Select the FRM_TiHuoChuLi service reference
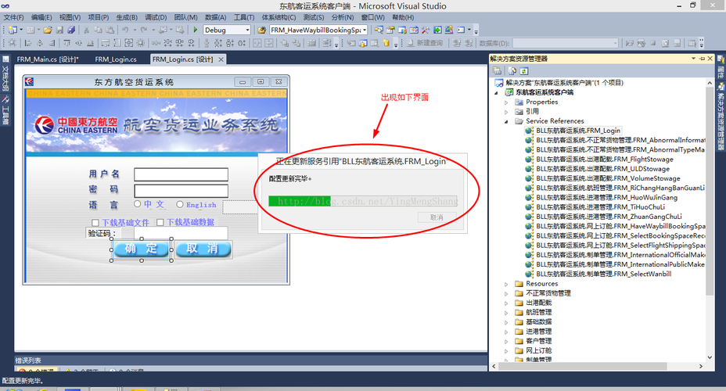Image resolution: width=726 pixels, height=391 pixels. point(600,206)
